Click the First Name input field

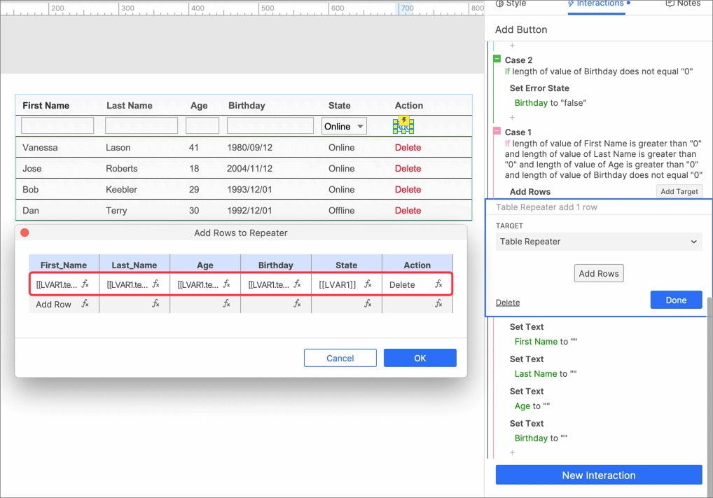pos(57,125)
